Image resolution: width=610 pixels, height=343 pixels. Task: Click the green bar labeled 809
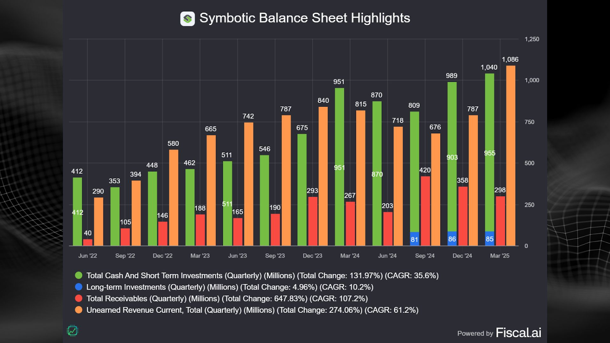pos(414,171)
